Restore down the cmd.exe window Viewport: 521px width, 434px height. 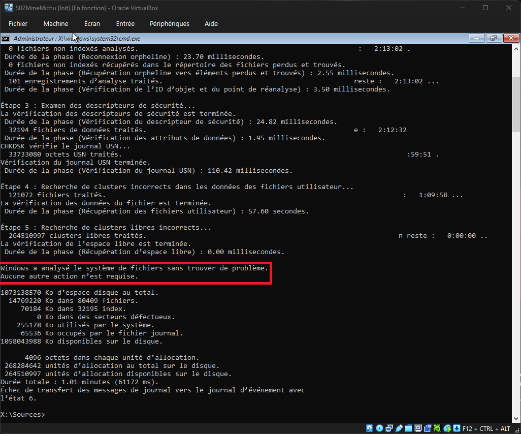(x=493, y=39)
